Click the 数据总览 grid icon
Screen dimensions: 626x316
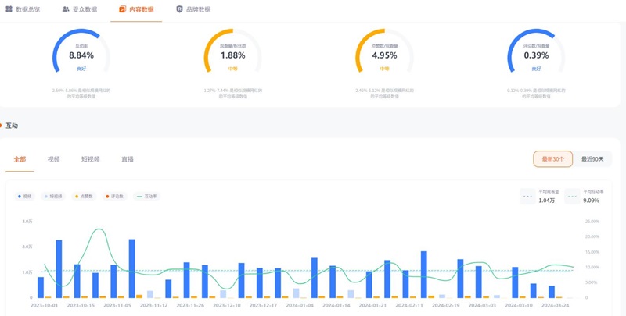point(9,9)
